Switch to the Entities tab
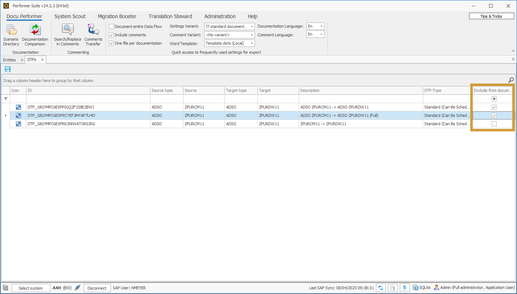 (9, 60)
